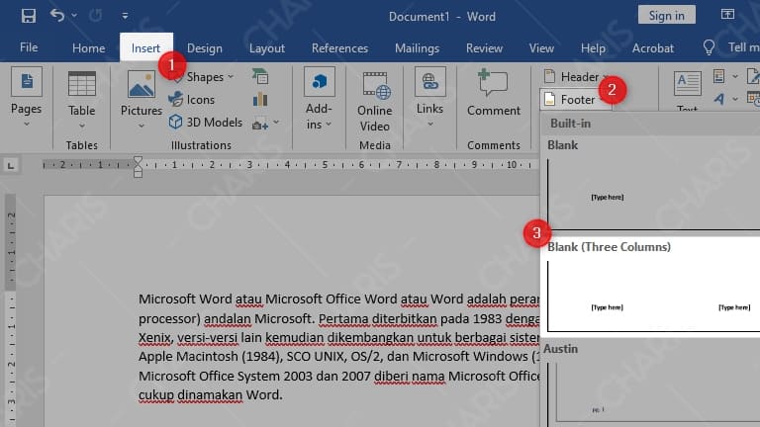Click the left indent box on ruler
The width and height of the screenshot is (760, 427).
point(139,174)
